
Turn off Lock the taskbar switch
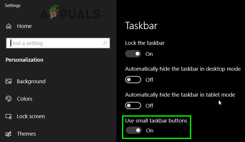(x=133, y=54)
